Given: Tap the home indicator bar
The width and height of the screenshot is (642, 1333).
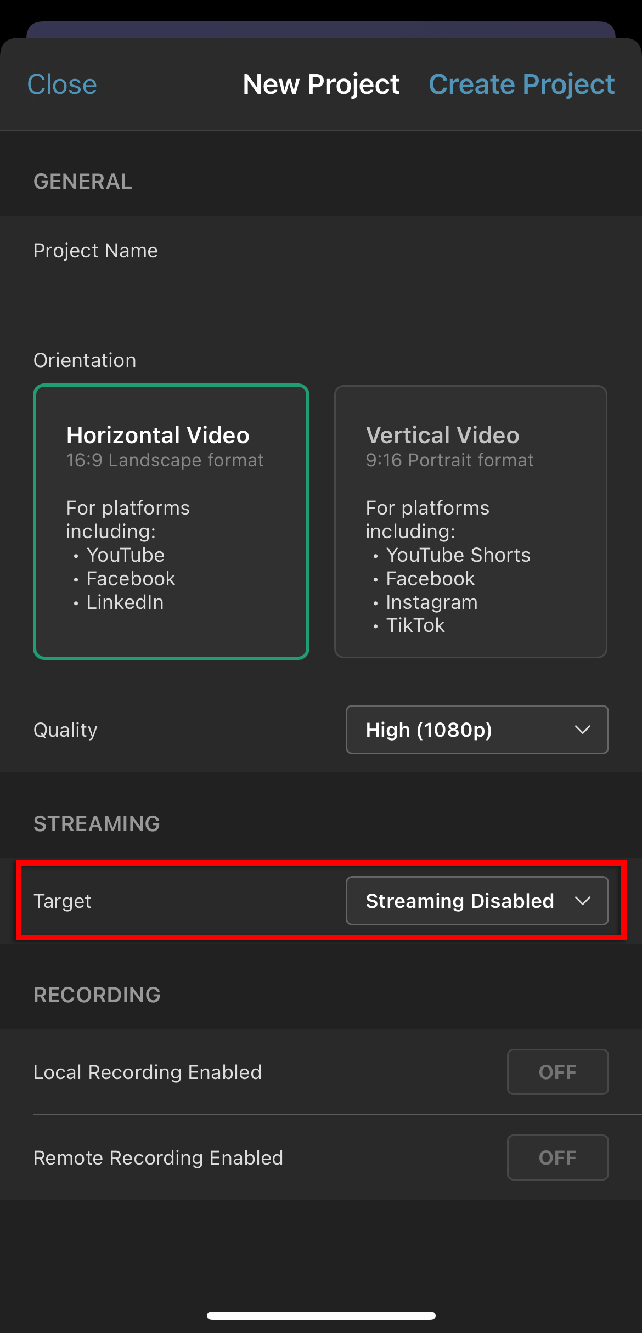Looking at the screenshot, I should click(x=321, y=1315).
